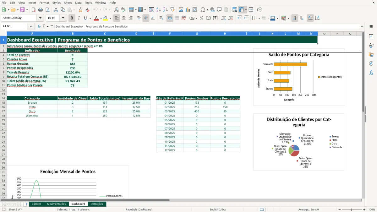The width and height of the screenshot is (377, 212).
Task: Save the document with the Save icon
Action: click(22, 10)
